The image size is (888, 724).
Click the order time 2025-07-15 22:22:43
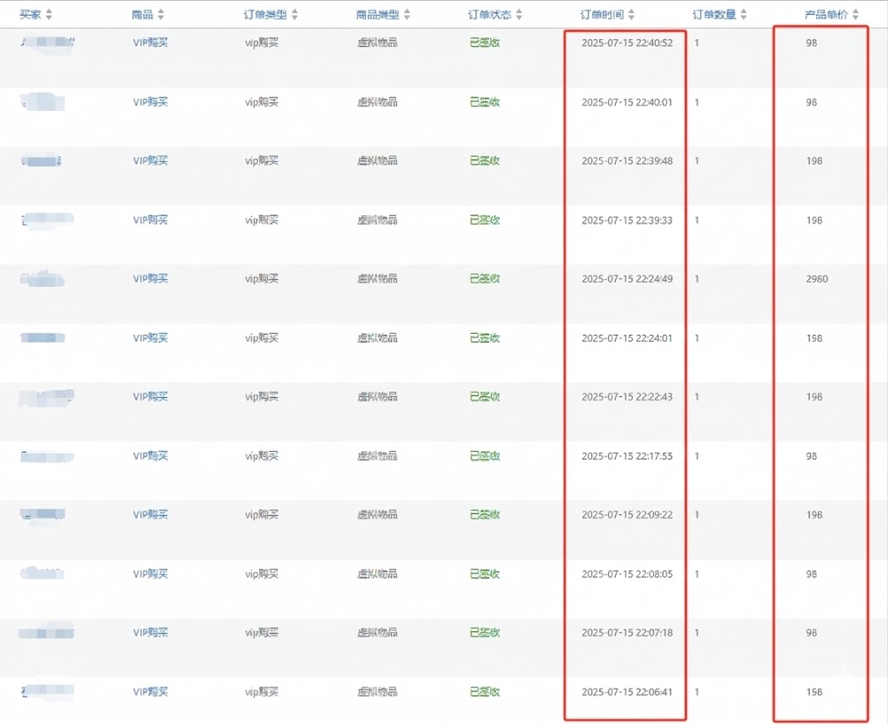[x=626, y=397]
